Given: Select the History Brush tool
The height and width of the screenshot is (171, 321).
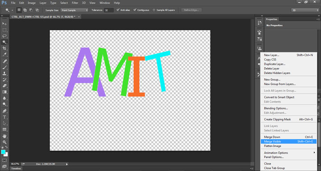Looking at the screenshot, I should pos(4,79).
